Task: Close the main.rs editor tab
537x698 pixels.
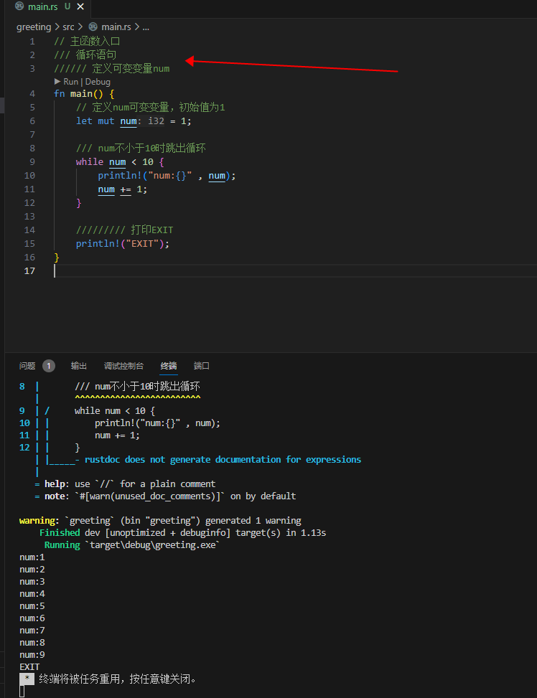Action: (80, 6)
